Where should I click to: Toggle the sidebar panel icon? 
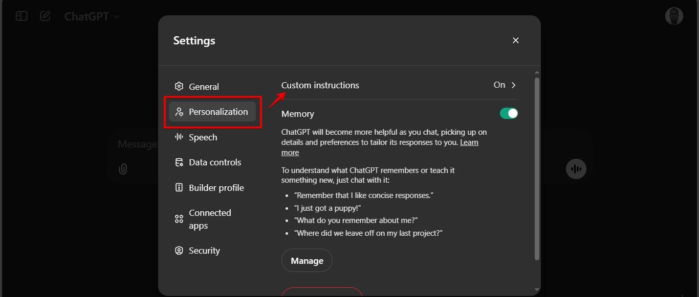coord(21,16)
